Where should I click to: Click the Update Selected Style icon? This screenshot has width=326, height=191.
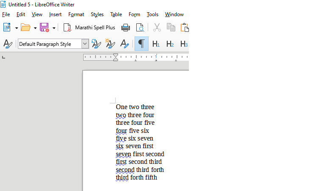pos(96,44)
